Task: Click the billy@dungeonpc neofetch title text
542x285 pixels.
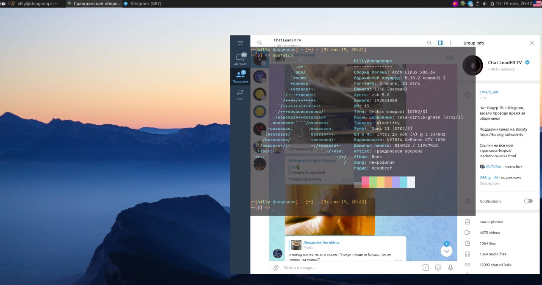Action: [373, 61]
